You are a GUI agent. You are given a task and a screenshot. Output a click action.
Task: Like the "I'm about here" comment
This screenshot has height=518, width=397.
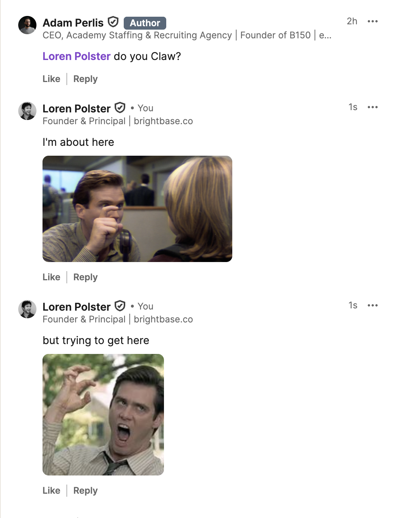(x=51, y=277)
